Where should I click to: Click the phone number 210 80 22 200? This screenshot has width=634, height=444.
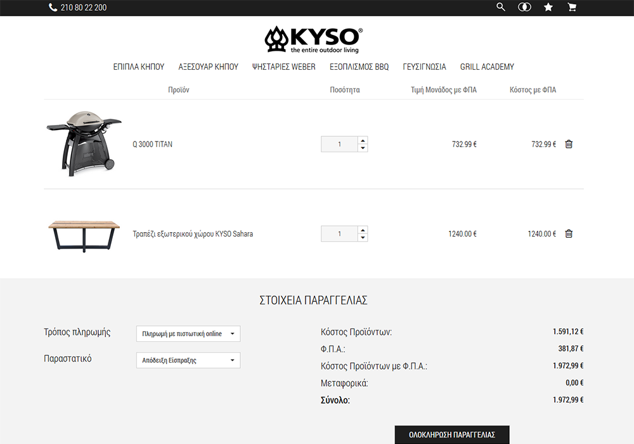(x=84, y=7)
